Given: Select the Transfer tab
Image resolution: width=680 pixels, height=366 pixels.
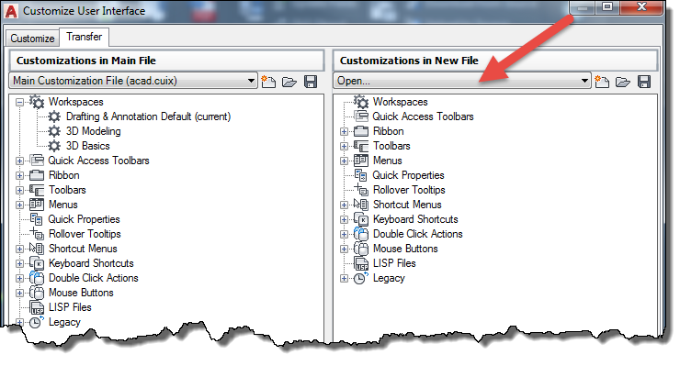Looking at the screenshot, I should [x=85, y=37].
